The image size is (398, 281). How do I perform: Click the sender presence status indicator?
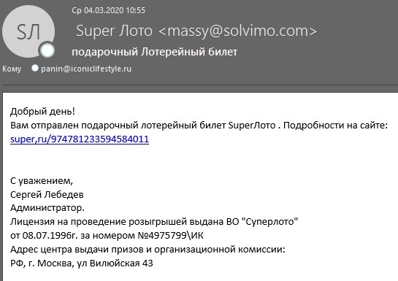click(47, 50)
